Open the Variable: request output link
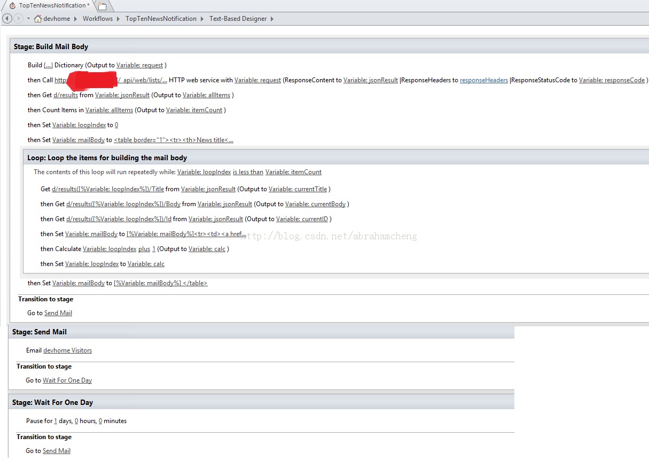 tap(139, 65)
